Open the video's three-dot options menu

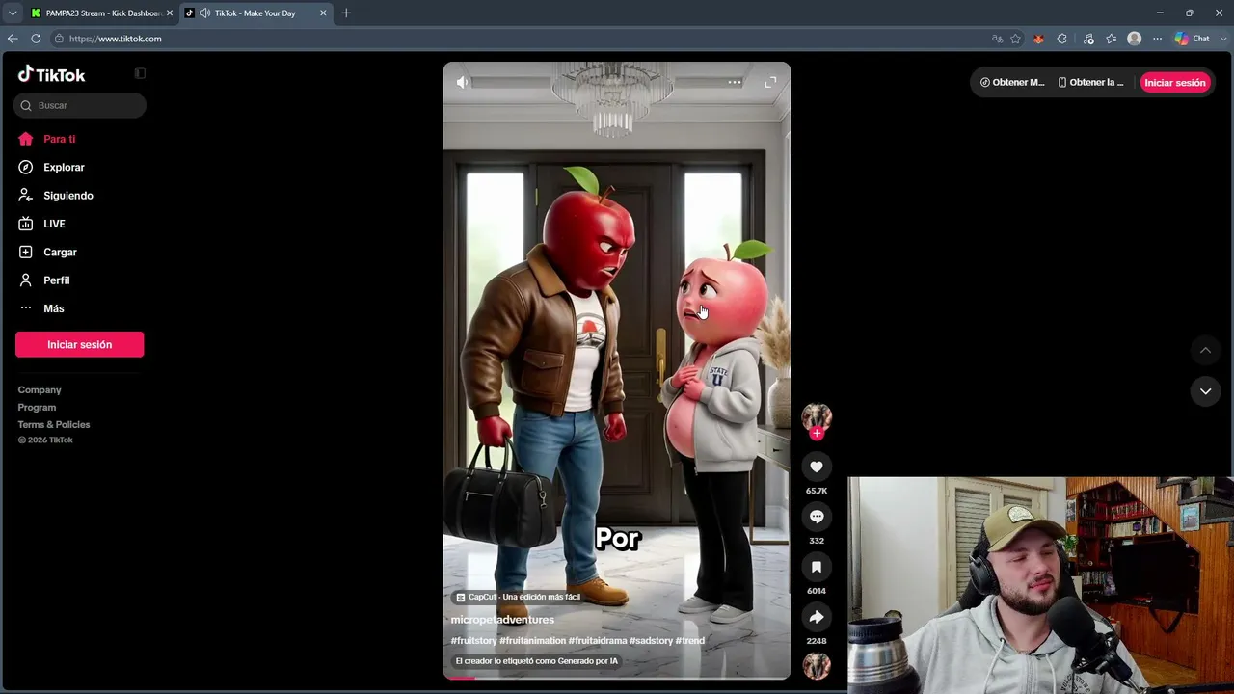[x=735, y=82]
